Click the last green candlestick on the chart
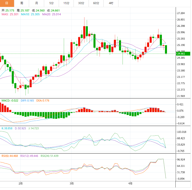The width and height of the screenshot is (192, 190). [166, 49]
